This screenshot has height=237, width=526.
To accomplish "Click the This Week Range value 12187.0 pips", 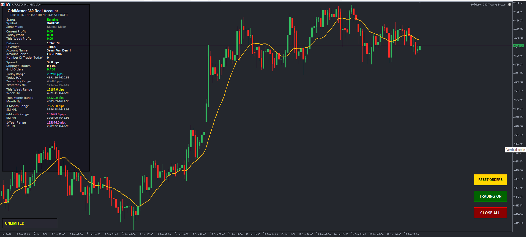I will coord(56,89).
